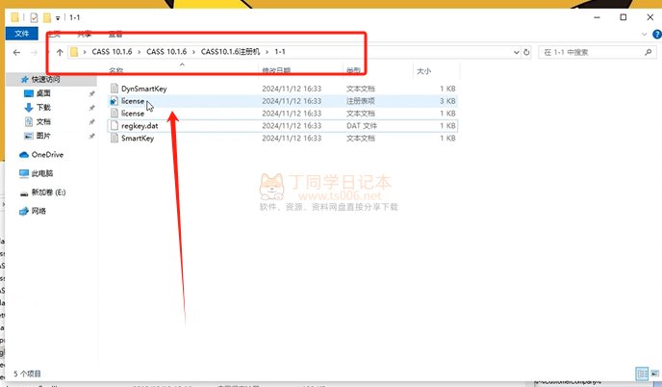Open OneDrive in navigation pane
This screenshot has width=662, height=387.
coord(47,155)
